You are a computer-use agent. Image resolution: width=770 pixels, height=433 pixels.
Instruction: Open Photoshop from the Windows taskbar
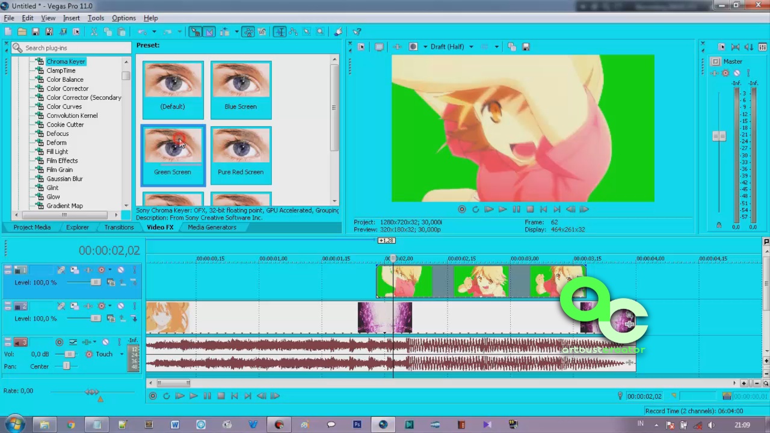(357, 425)
